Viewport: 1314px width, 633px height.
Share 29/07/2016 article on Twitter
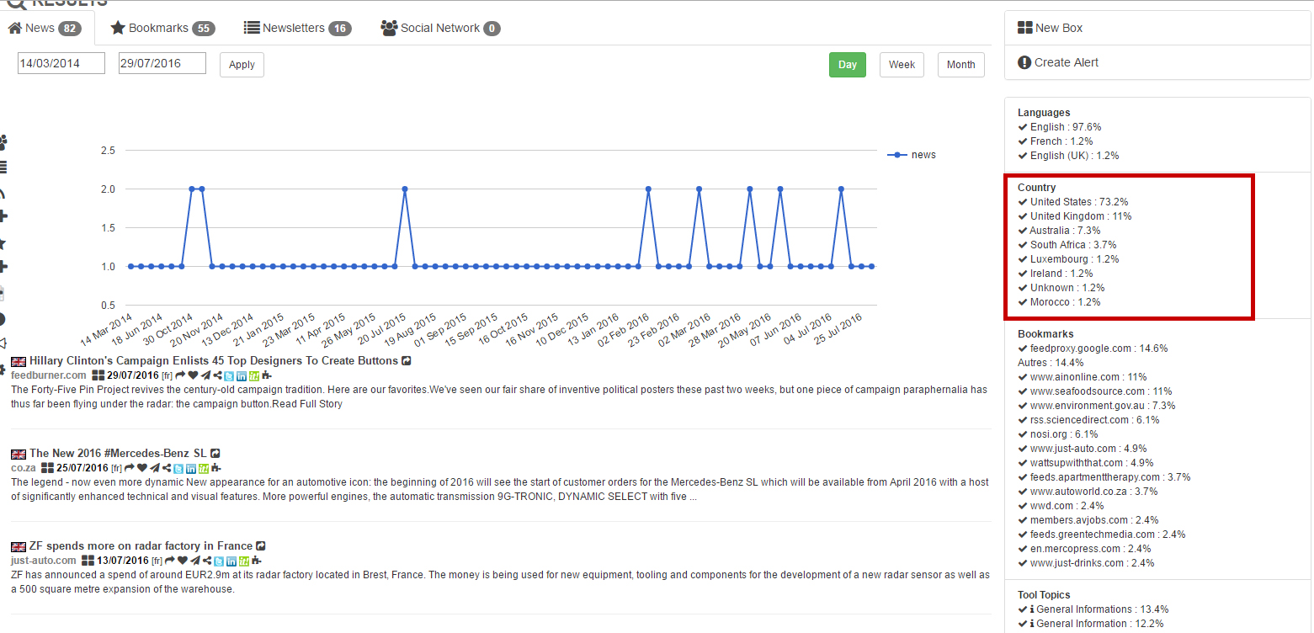(x=229, y=376)
